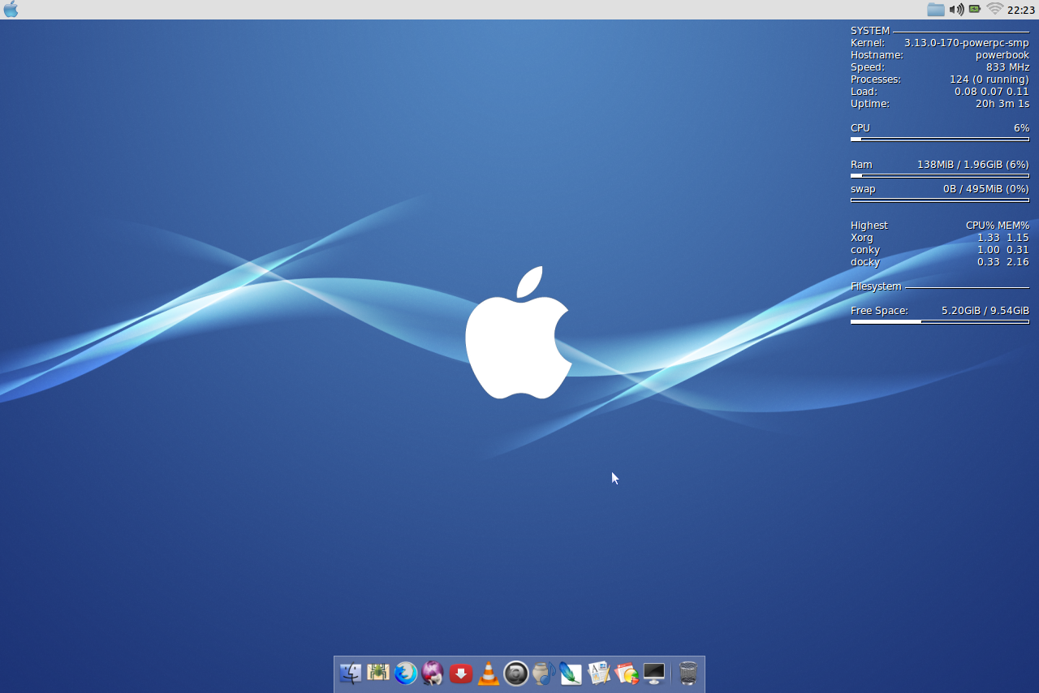Open the Trash can in the dock
Image resolution: width=1039 pixels, height=693 pixels.
coord(688,674)
